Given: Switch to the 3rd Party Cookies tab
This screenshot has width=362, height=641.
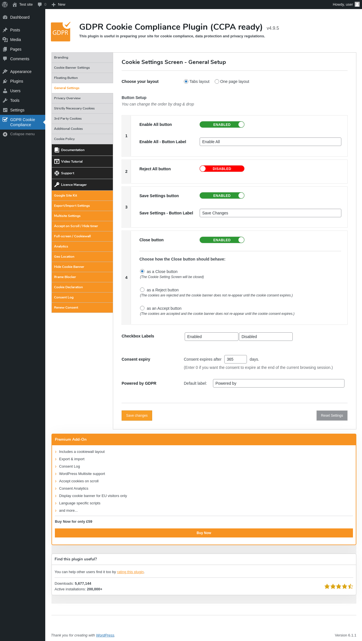Looking at the screenshot, I should coord(82,119).
